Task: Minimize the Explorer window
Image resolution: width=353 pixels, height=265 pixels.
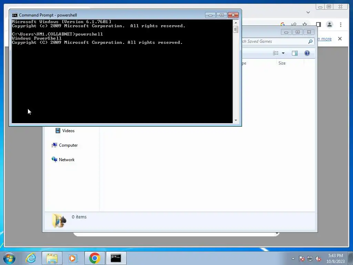Action: pyautogui.click(x=286, y=32)
